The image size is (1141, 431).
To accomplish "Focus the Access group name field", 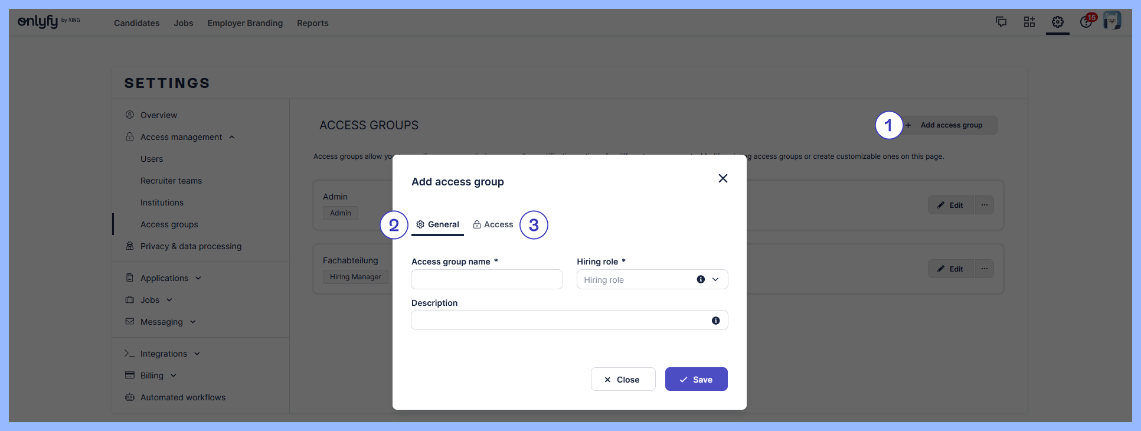I will click(x=487, y=279).
